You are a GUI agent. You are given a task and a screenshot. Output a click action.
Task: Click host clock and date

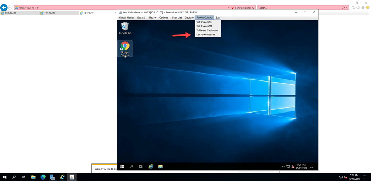click(354, 177)
